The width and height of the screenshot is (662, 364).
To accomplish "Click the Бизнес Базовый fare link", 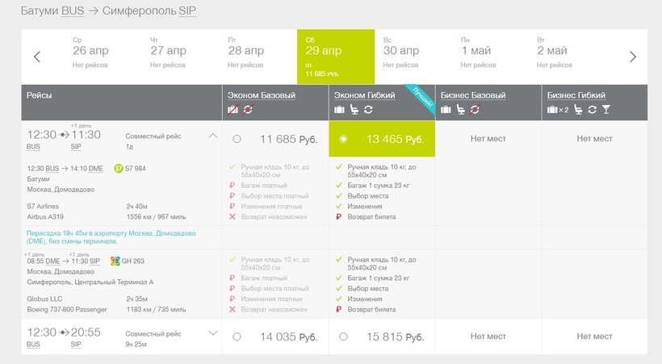I will [x=473, y=95].
